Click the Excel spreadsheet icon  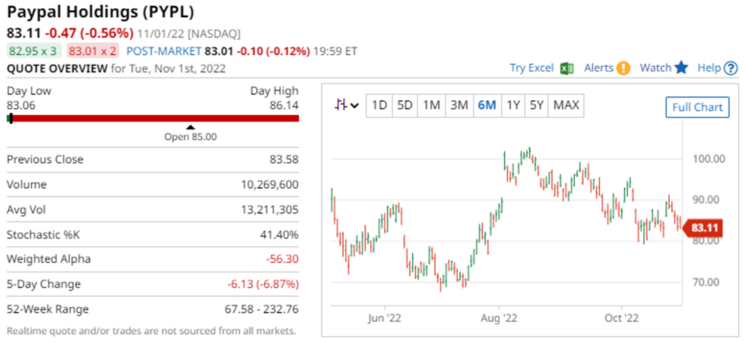pos(567,68)
